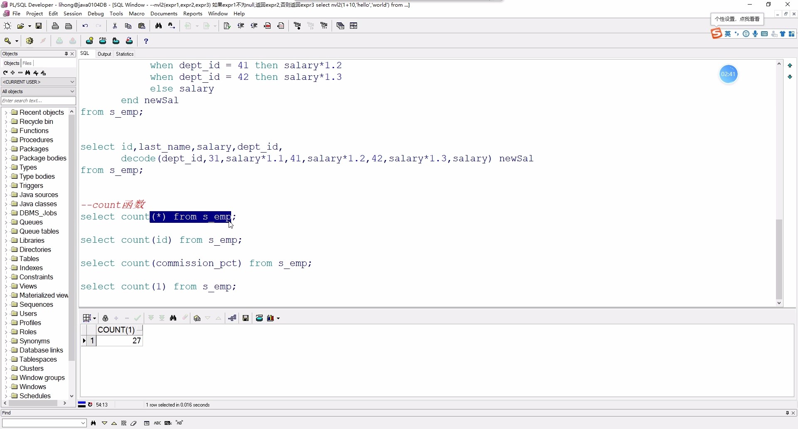Post changes with the green checkmark button
Screen dimensions: 798x429
pos(138,318)
